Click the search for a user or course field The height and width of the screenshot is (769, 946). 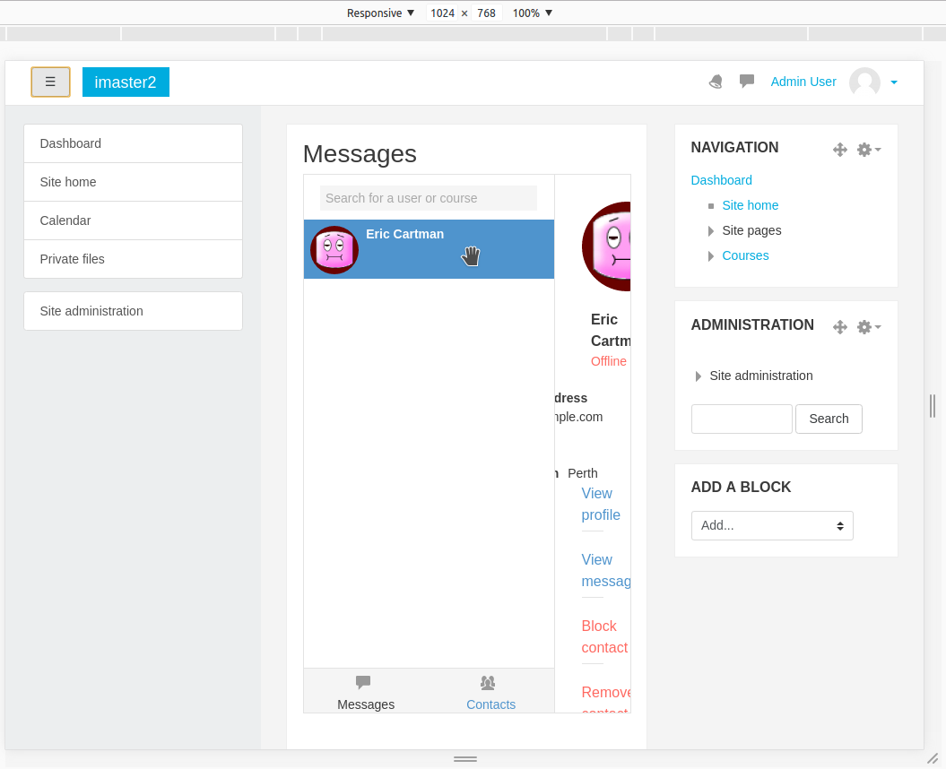coord(429,198)
